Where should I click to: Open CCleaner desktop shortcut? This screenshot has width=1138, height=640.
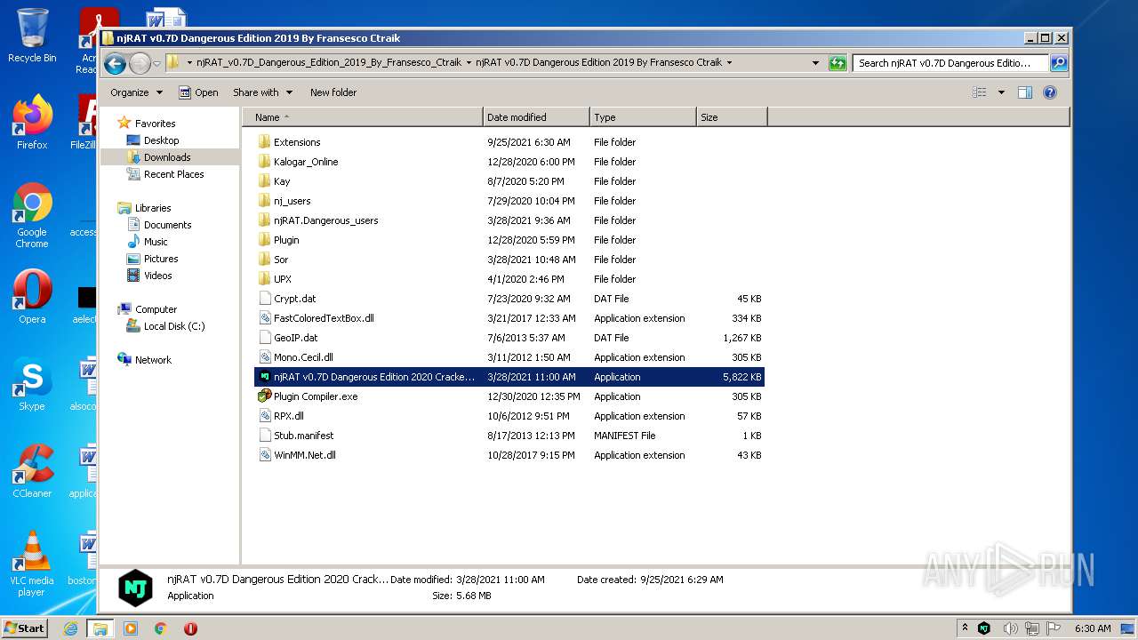(32, 471)
